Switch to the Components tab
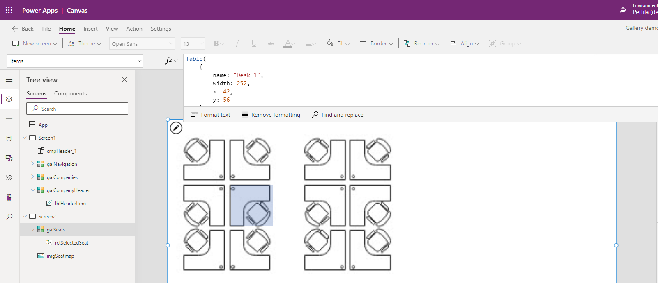 coord(70,93)
